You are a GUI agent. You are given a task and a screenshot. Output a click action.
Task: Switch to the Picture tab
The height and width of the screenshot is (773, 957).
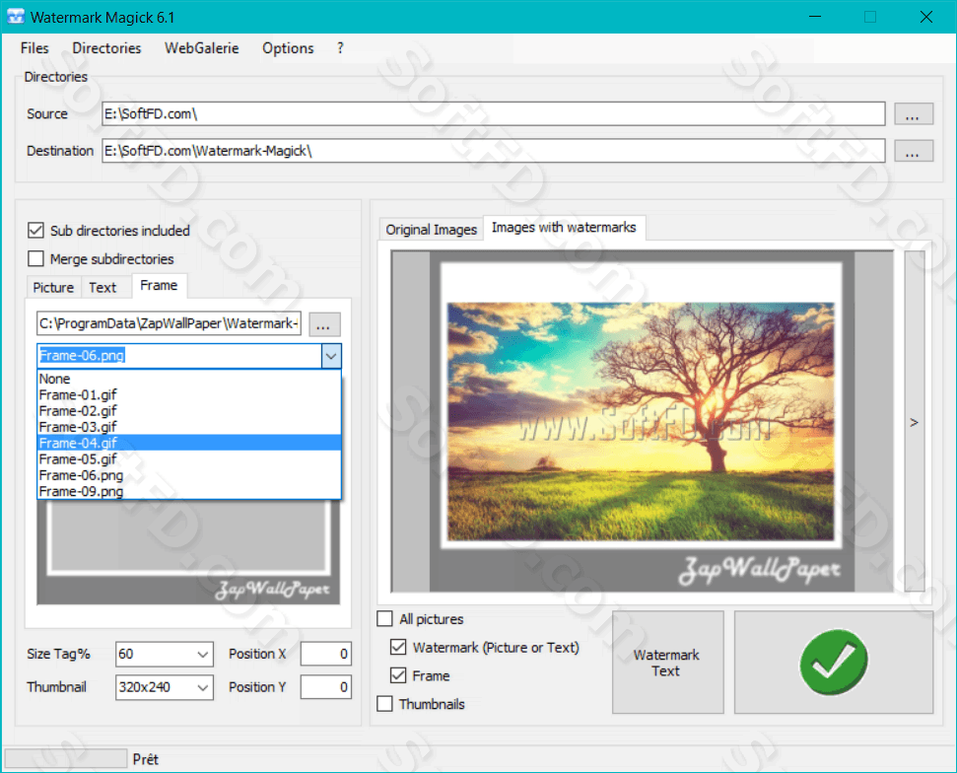point(53,288)
